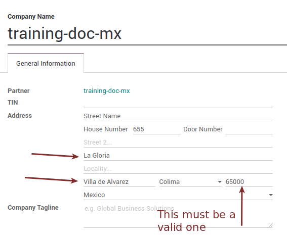Select the Mexico country field
This screenshot has width=287, height=238.
point(178,195)
